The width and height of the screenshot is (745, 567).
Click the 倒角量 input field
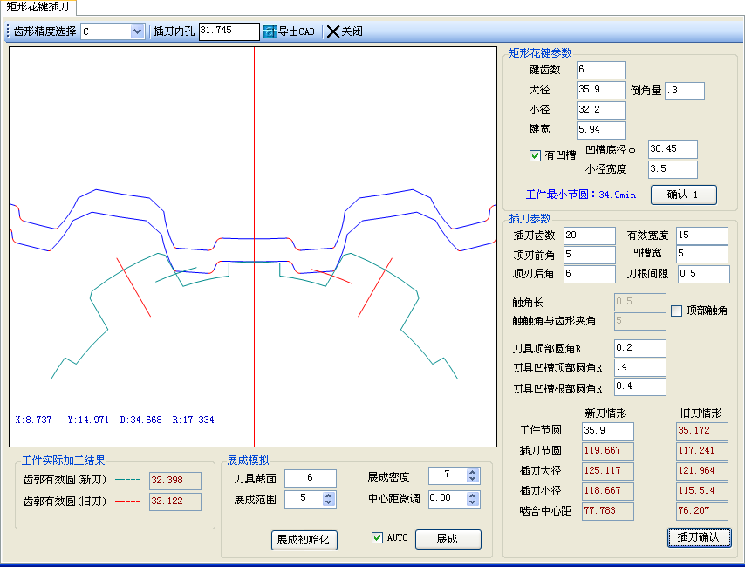pos(684,91)
